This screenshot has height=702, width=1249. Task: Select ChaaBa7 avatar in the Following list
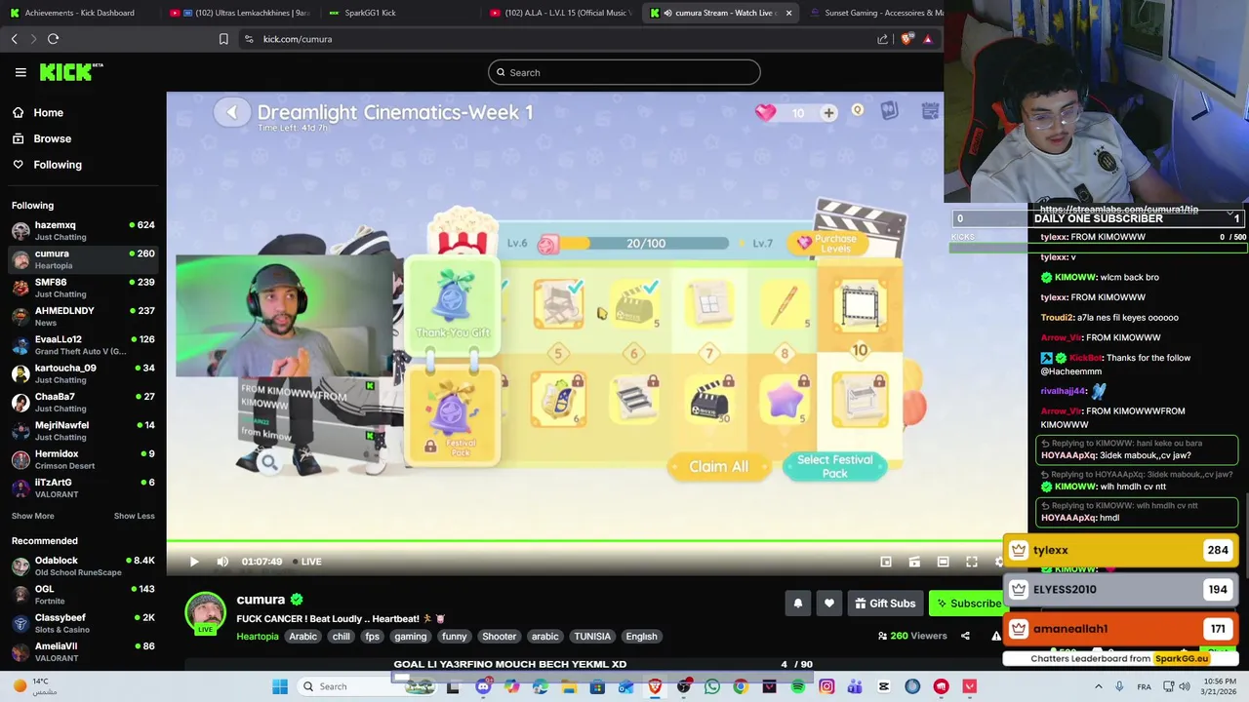(x=20, y=402)
